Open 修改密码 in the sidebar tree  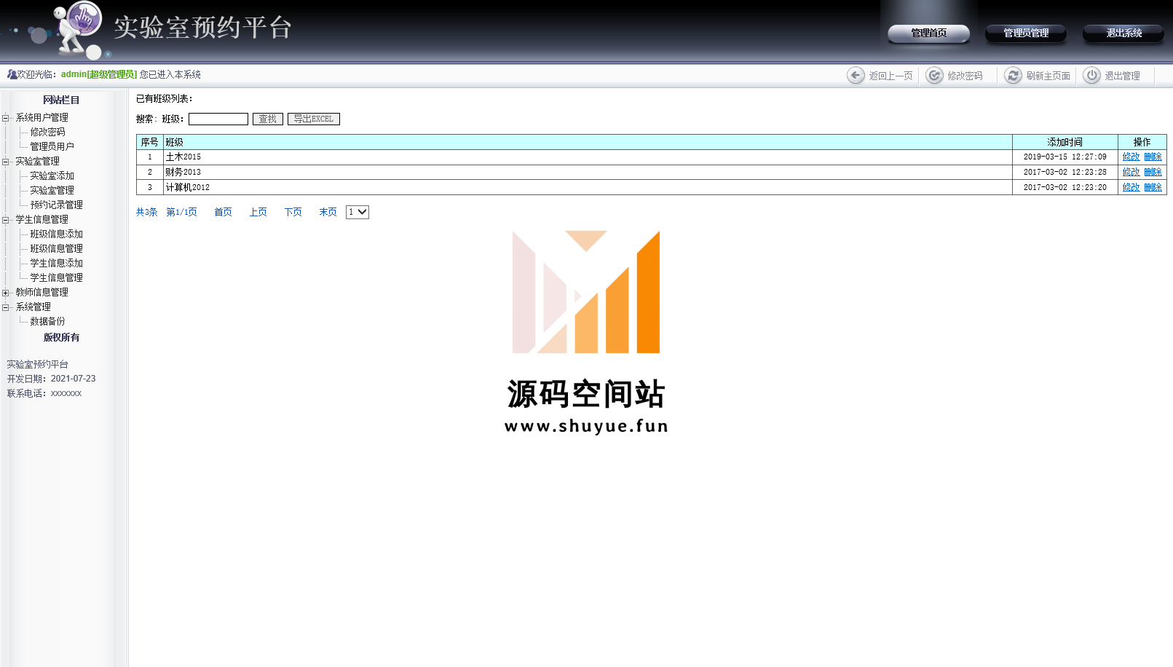[47, 132]
